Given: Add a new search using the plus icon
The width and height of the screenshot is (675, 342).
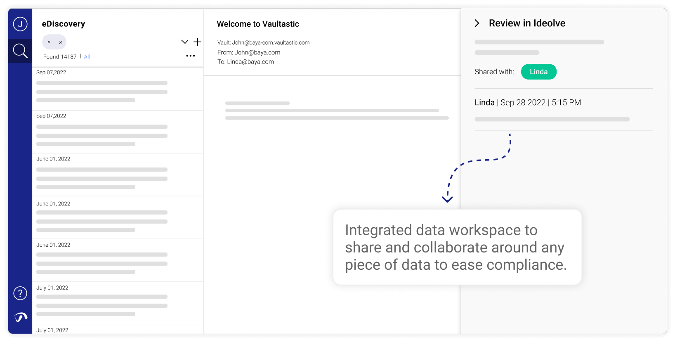Looking at the screenshot, I should point(197,42).
